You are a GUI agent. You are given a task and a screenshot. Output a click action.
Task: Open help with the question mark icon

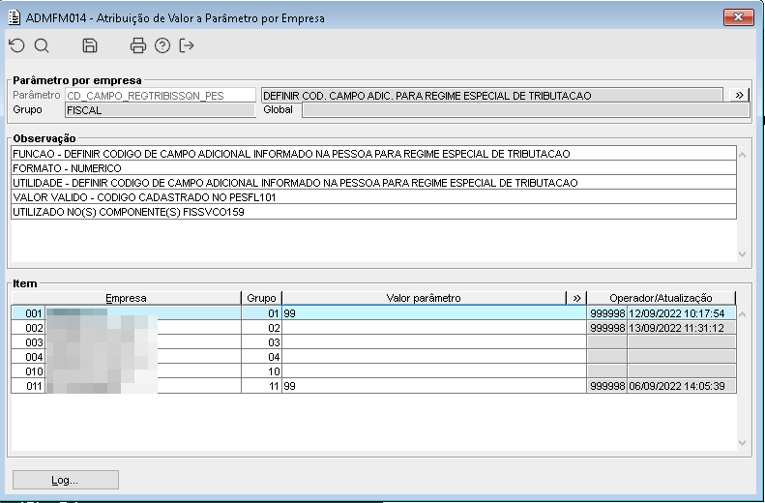tap(162, 45)
